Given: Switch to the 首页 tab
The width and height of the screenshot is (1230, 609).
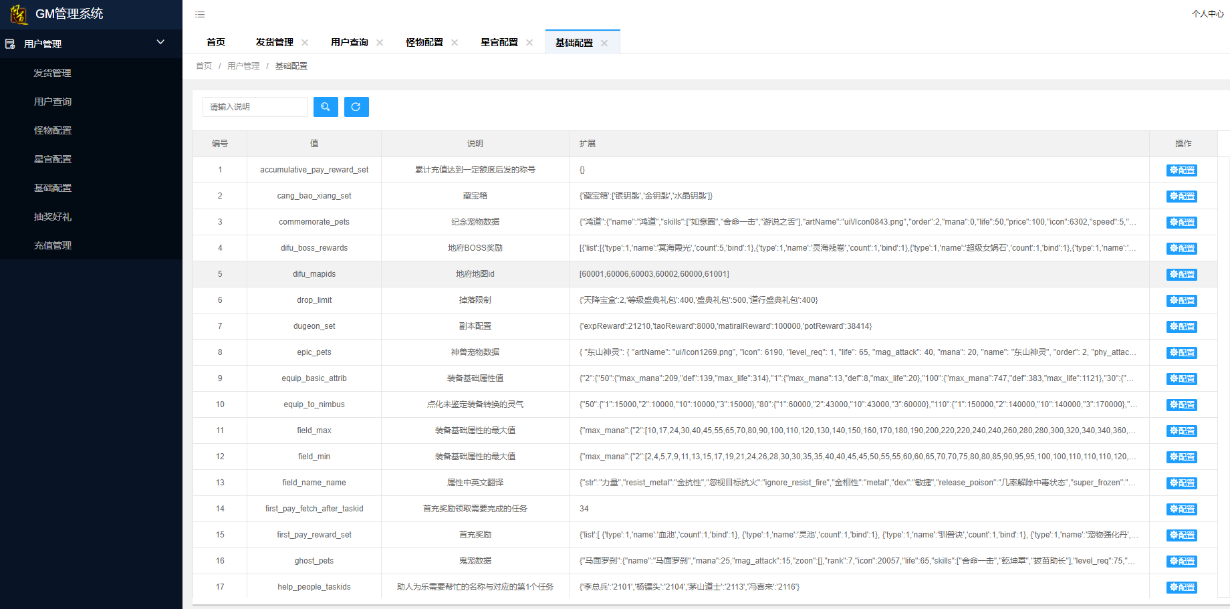Looking at the screenshot, I should point(216,42).
